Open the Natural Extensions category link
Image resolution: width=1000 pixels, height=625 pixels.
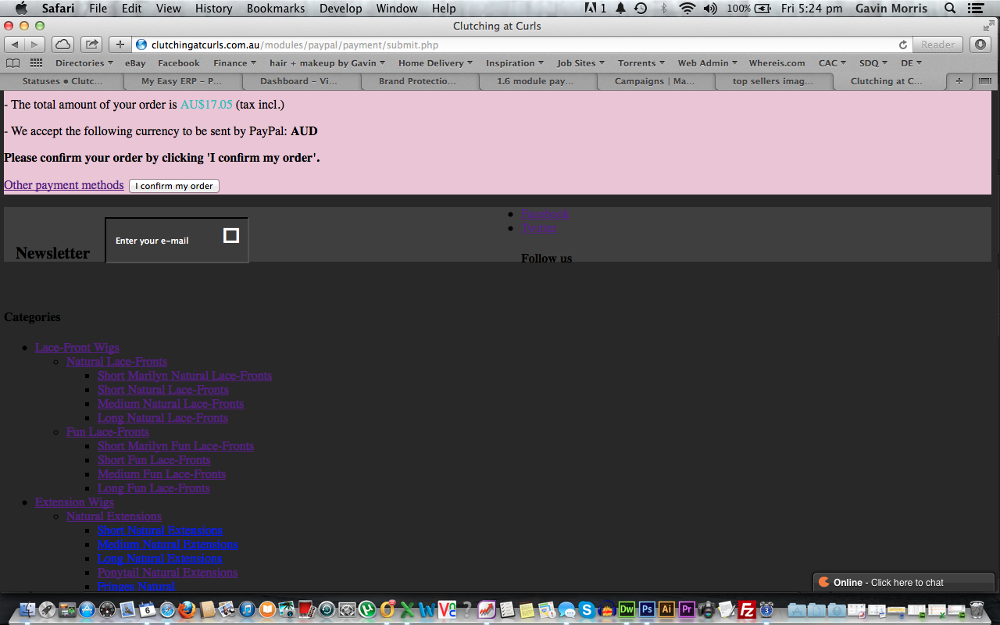click(114, 516)
